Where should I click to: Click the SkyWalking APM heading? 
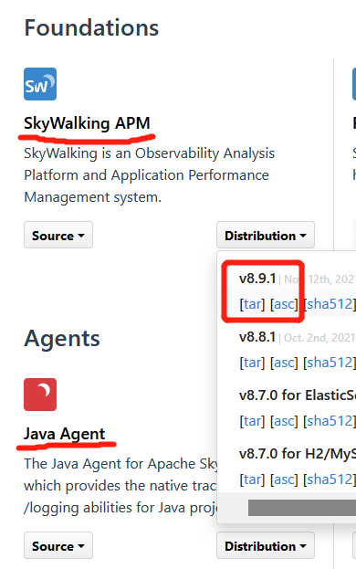point(87,123)
